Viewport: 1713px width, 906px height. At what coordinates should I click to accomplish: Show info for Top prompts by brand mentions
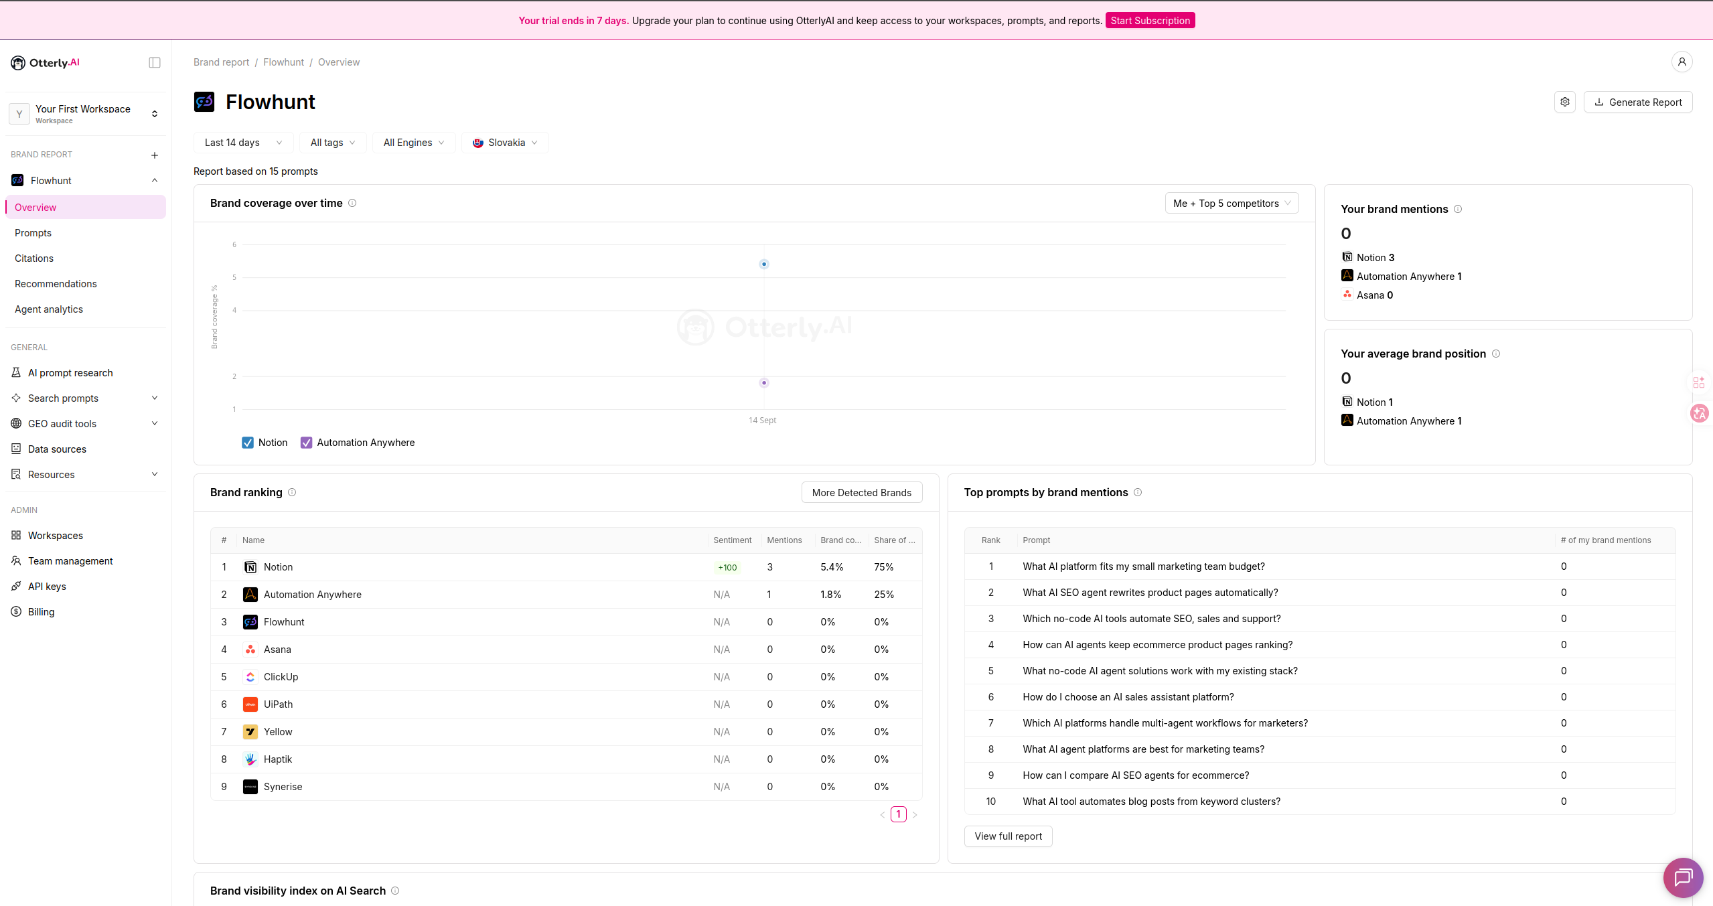point(1138,492)
